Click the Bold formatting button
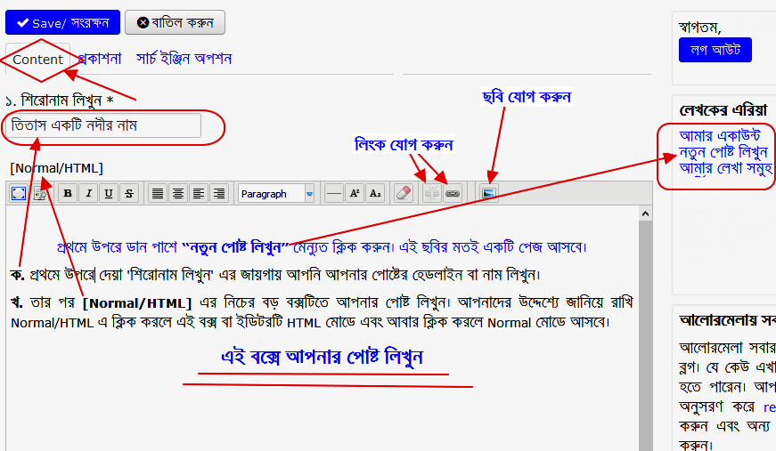The height and width of the screenshot is (451, 776). (68, 193)
